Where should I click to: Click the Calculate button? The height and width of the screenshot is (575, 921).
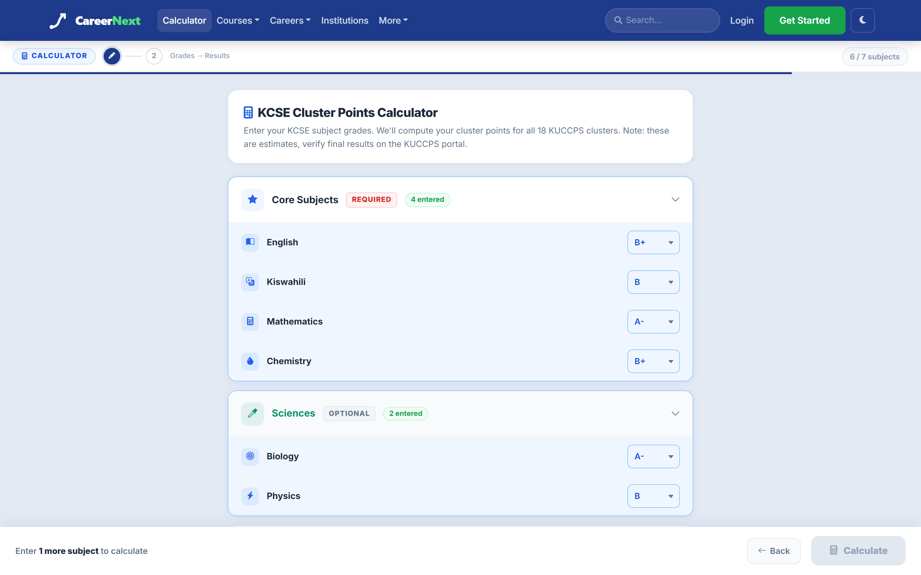(x=858, y=551)
